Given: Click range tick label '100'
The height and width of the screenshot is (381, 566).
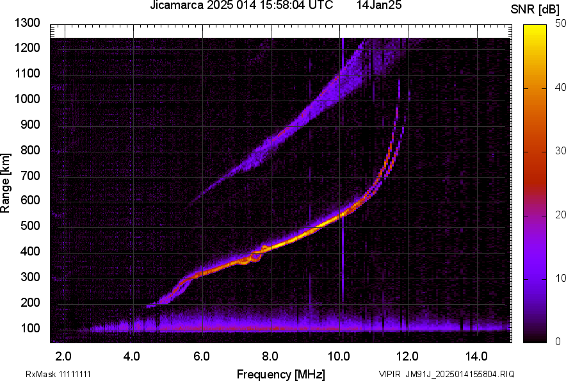Looking at the screenshot, I should coord(30,328).
